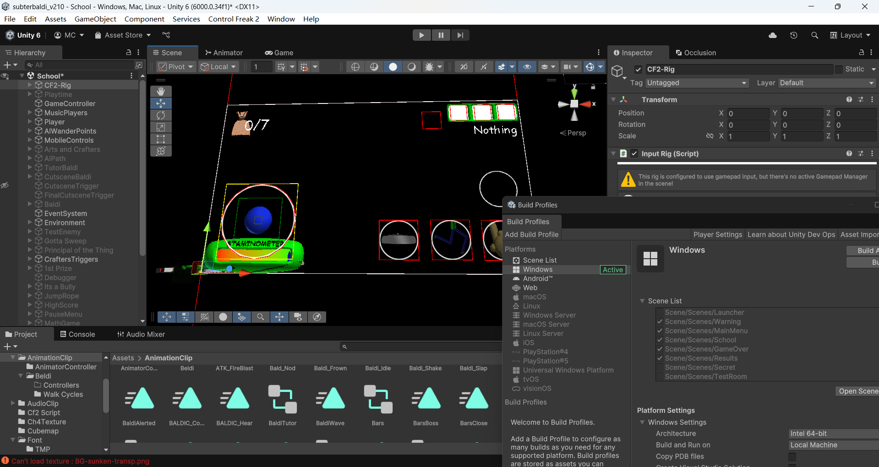Select the Rect tool in Scene toolbar

[161, 139]
